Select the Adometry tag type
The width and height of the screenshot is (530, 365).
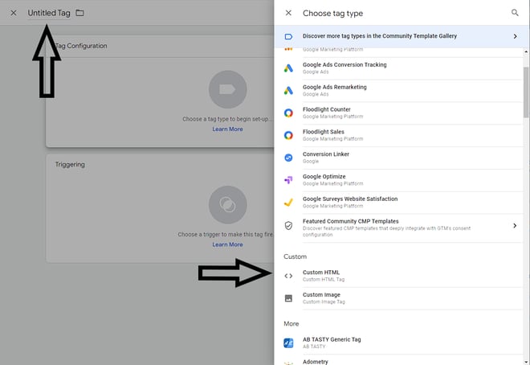tap(399, 361)
